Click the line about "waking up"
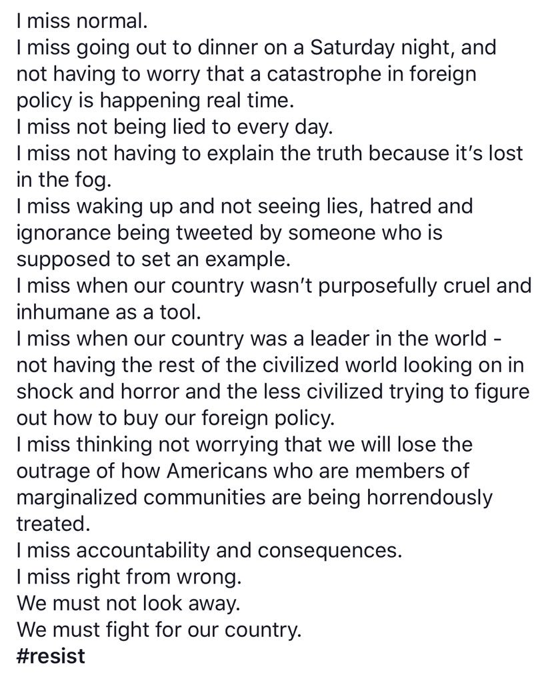The height and width of the screenshot is (683, 548). [244, 206]
